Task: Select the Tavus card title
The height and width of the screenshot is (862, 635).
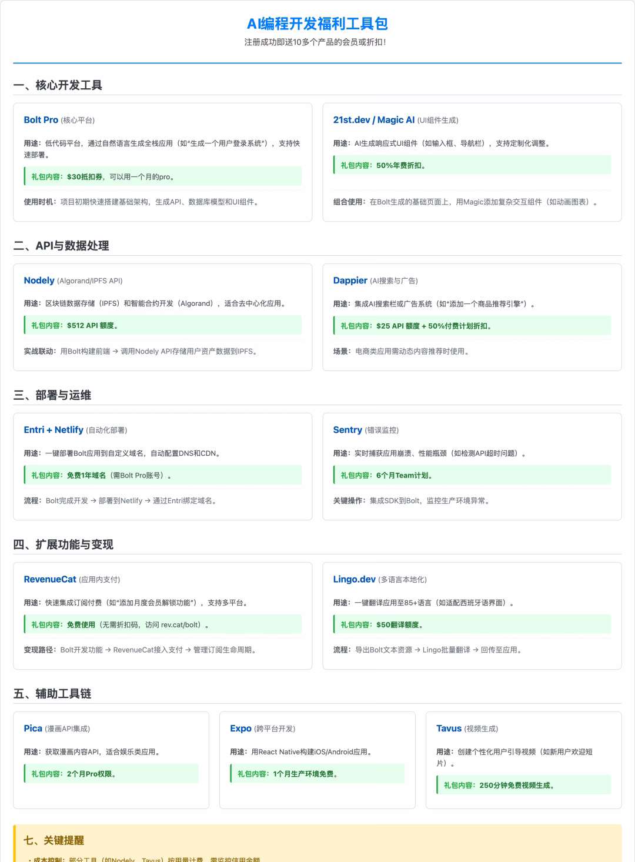Action: (x=449, y=728)
